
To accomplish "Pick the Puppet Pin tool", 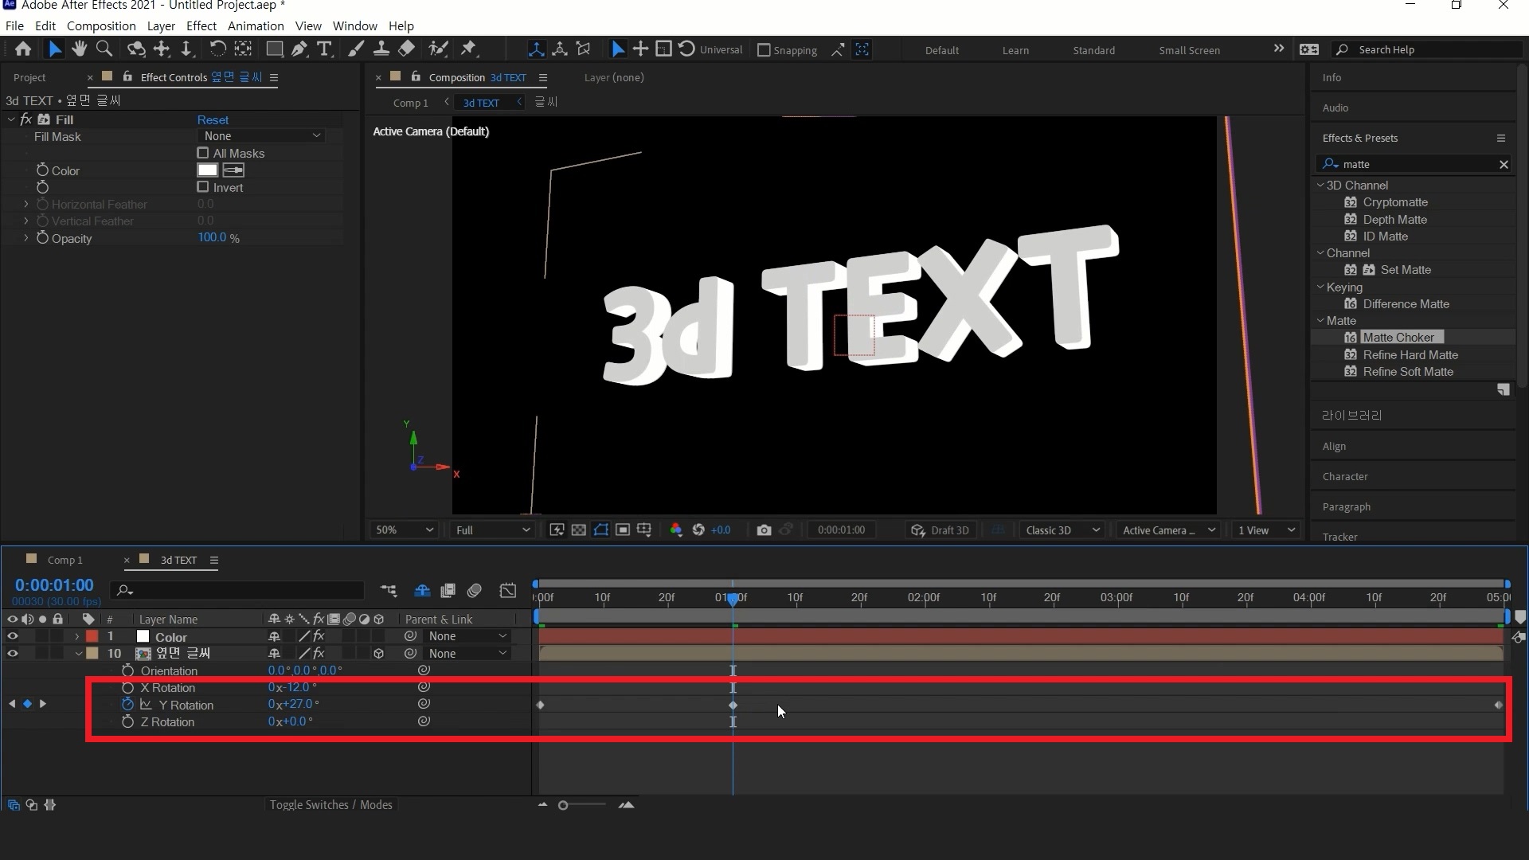I will click(x=468, y=49).
